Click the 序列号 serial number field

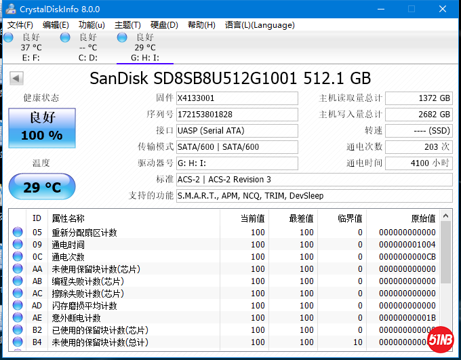click(x=236, y=115)
